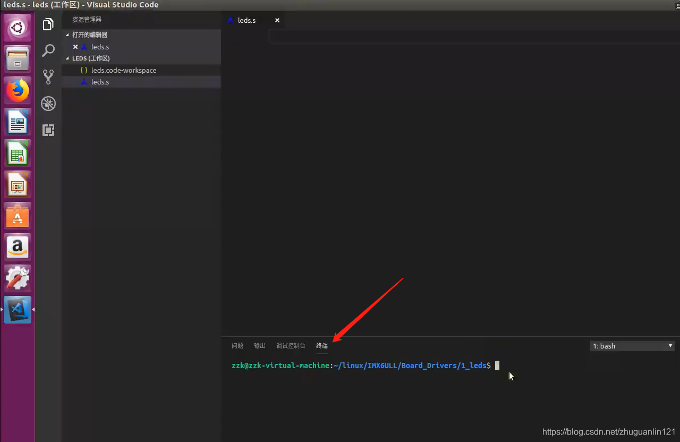Open the Extensions view in activity bar
Viewport: 680px width, 442px height.
[48, 130]
